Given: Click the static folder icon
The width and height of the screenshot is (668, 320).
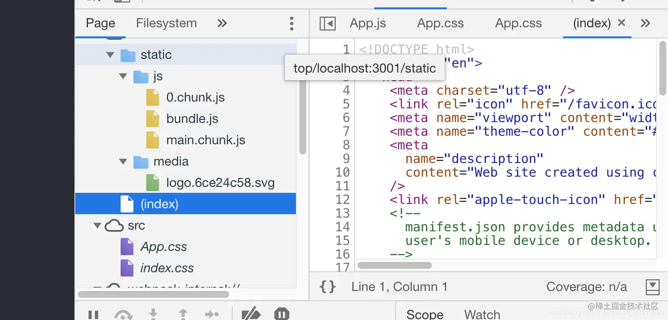Looking at the screenshot, I should pyautogui.click(x=128, y=55).
